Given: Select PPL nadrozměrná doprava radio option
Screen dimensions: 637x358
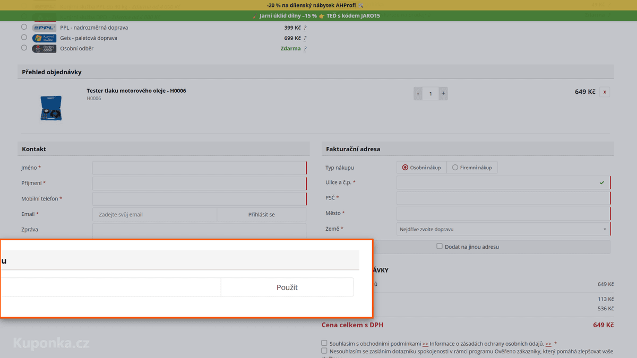Looking at the screenshot, I should point(24,27).
